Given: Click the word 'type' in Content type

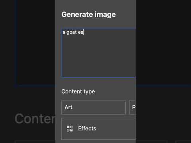Looking at the screenshot, I should point(89,92).
